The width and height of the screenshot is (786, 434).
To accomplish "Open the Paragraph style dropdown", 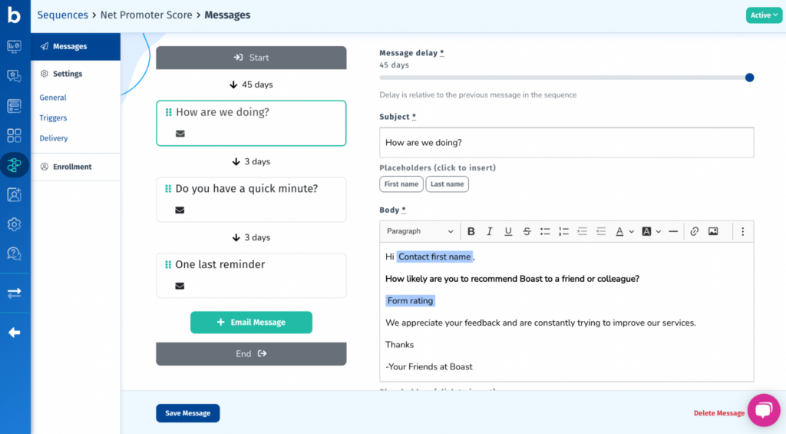I will (x=420, y=231).
